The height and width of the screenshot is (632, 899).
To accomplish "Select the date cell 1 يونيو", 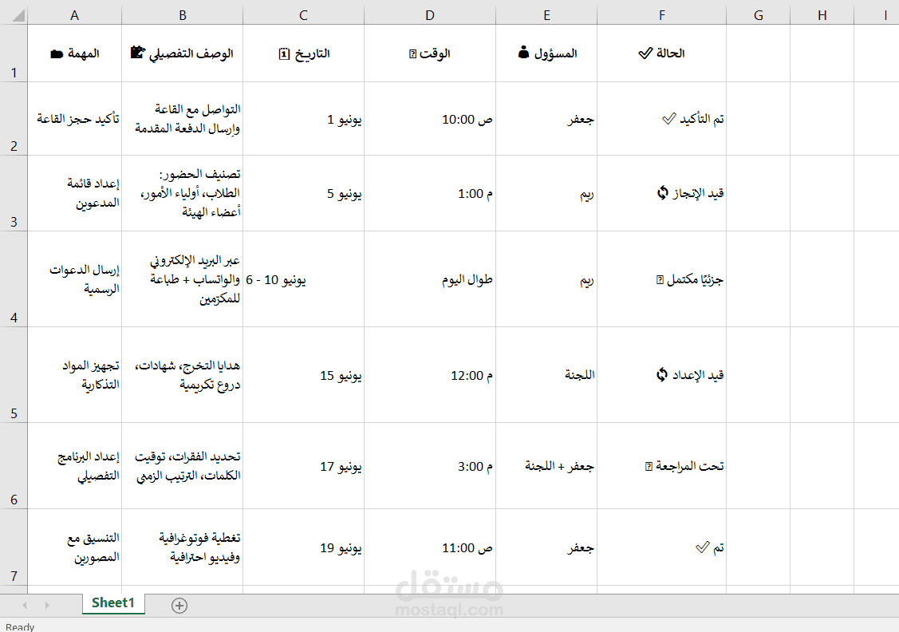I will (303, 118).
